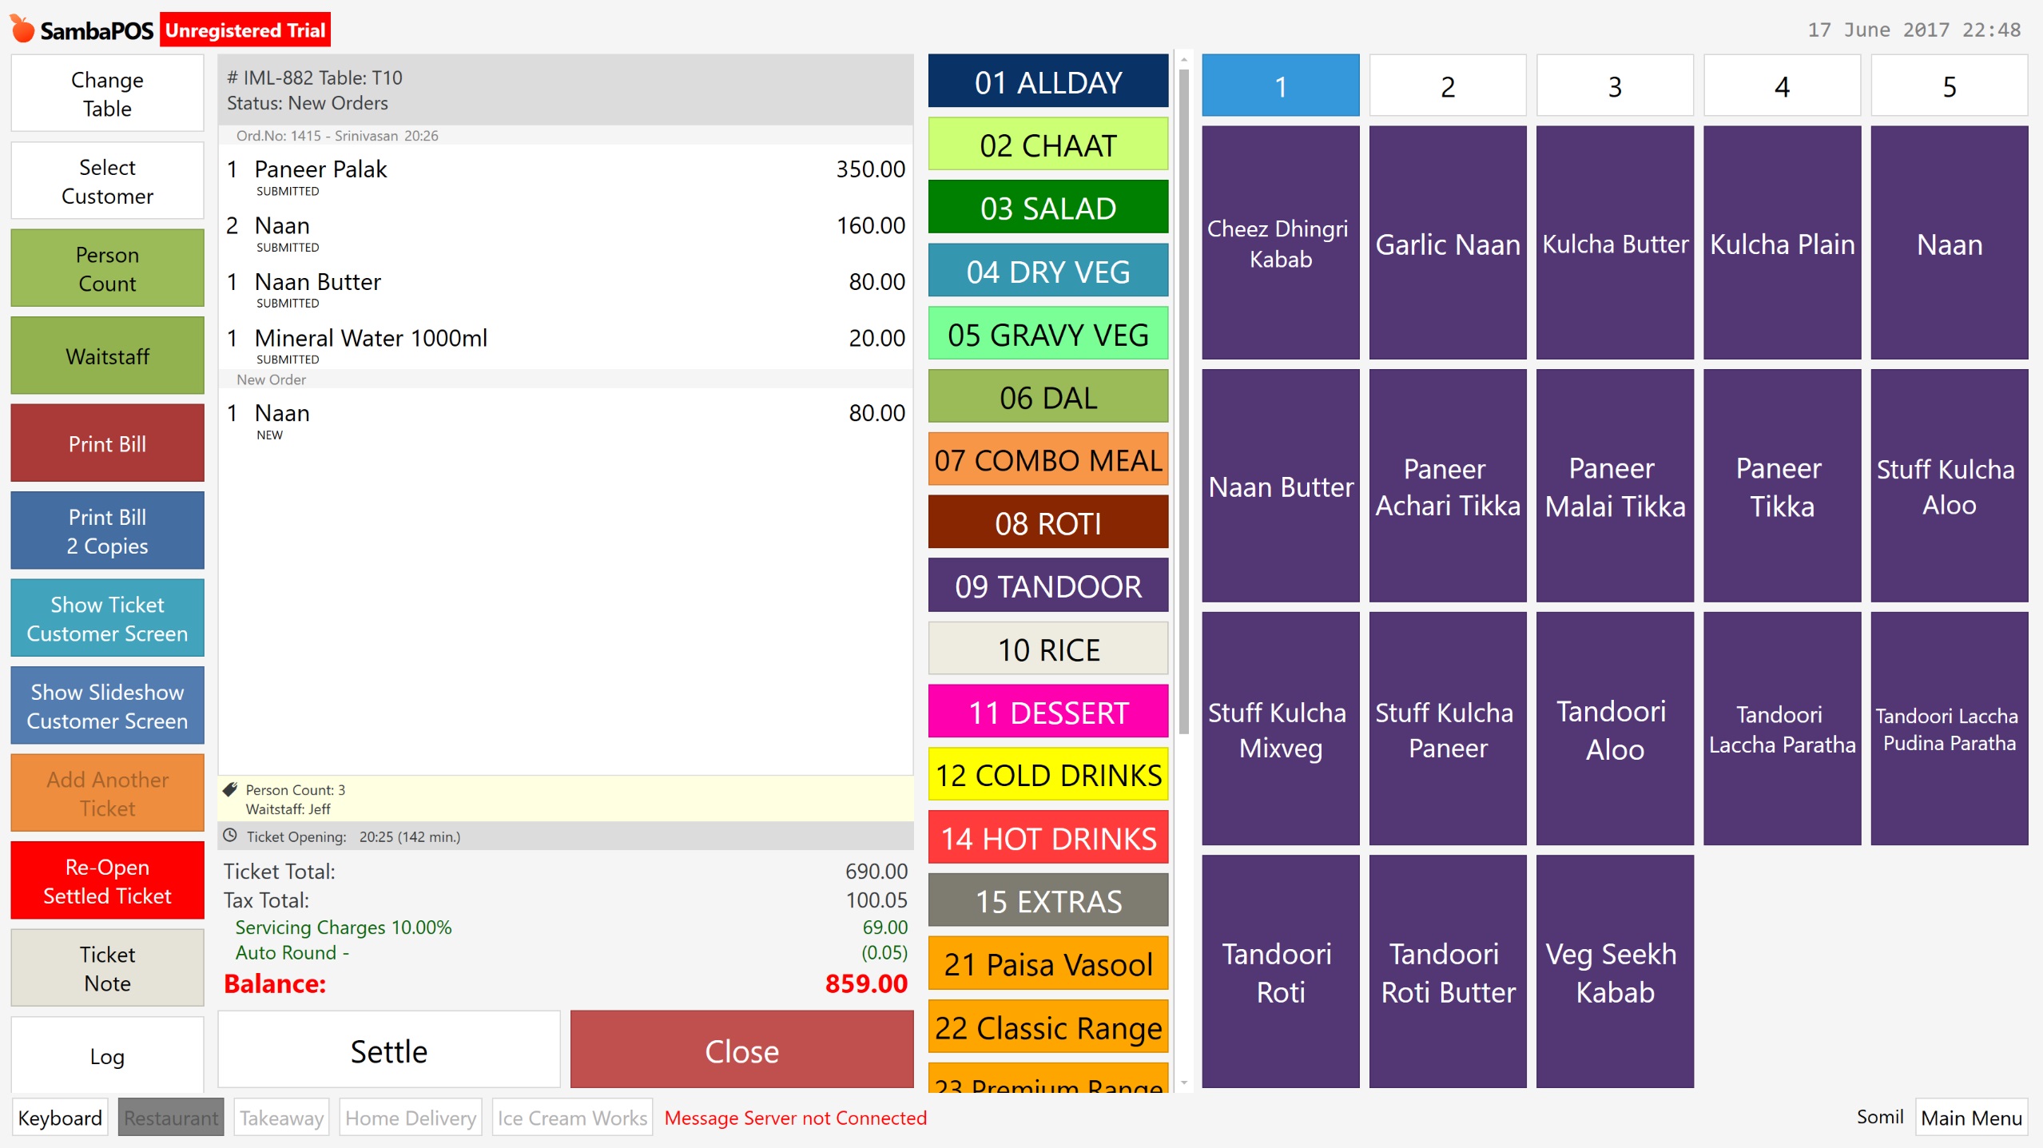Switch to Ice Cream Works department
The image size is (2043, 1148).
click(571, 1117)
